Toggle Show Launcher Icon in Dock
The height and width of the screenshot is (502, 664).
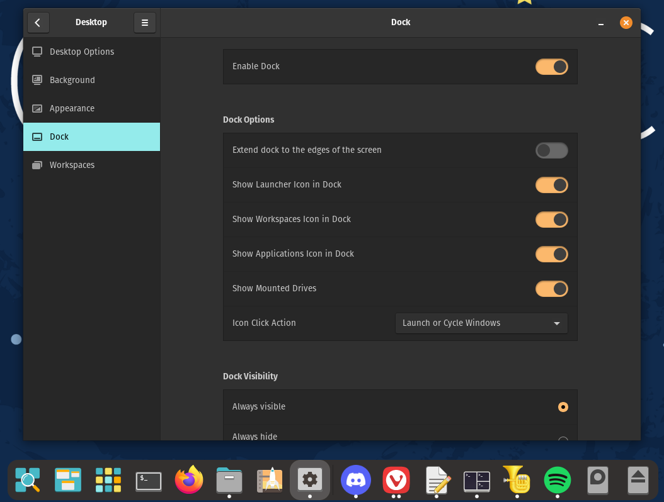point(551,185)
